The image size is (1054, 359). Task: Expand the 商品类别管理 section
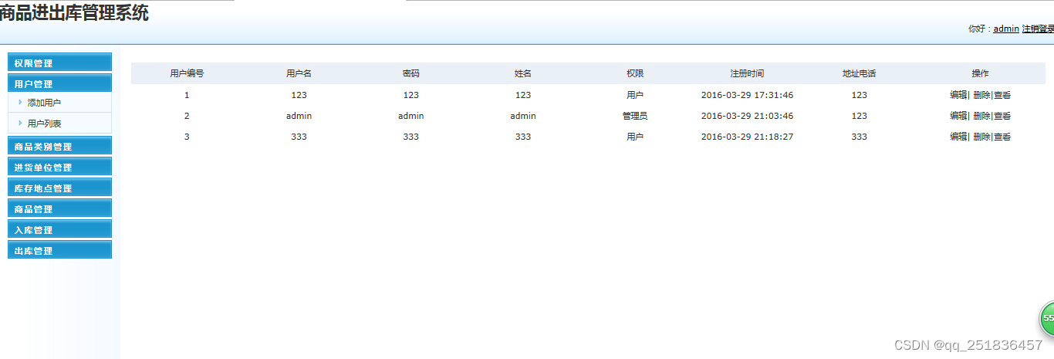click(x=59, y=146)
